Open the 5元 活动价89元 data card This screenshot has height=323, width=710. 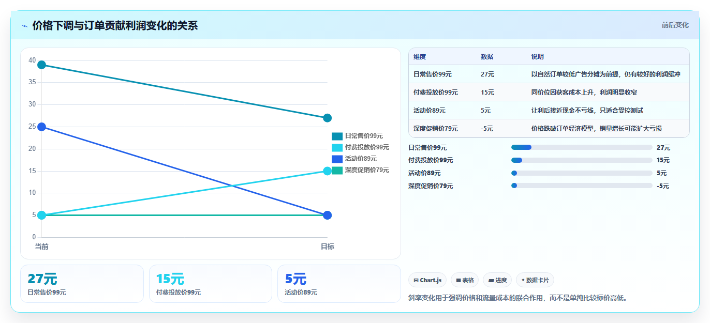pos(339,284)
